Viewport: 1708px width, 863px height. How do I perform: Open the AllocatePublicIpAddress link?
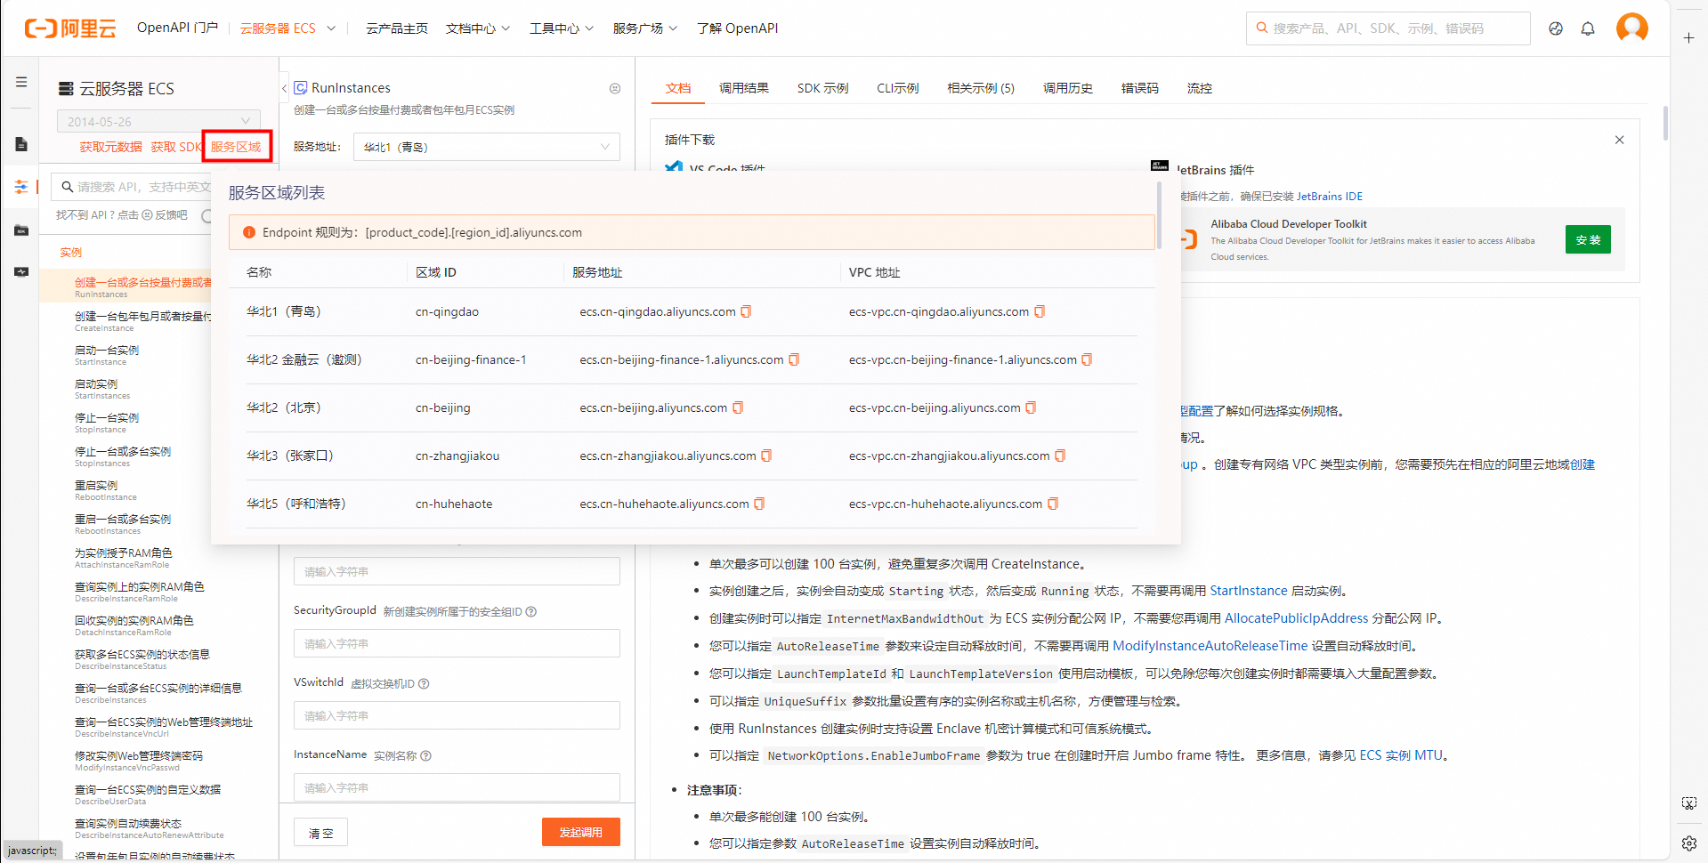(x=1296, y=618)
